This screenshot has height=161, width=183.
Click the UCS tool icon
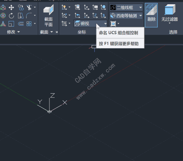86,7
